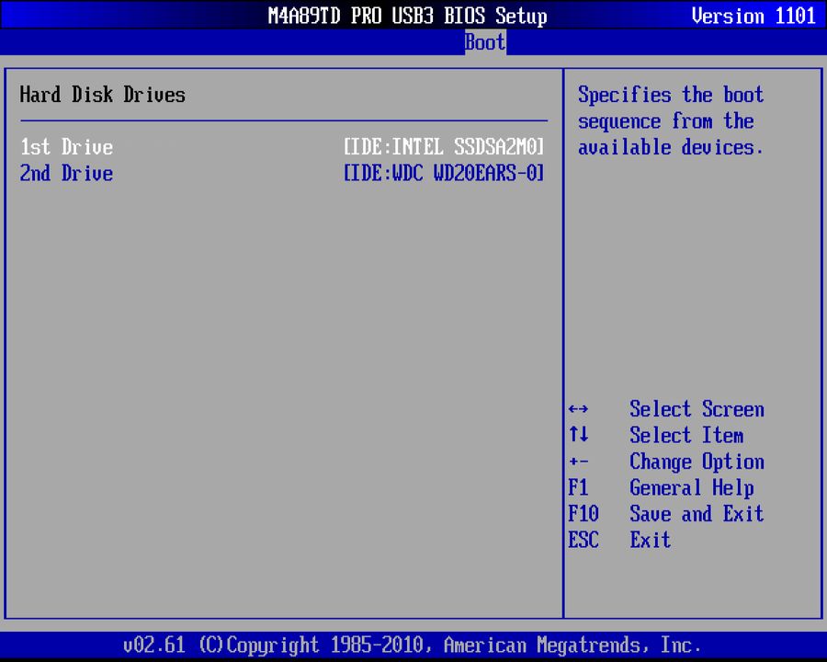Click the Hard Disk Drives heading
This screenshot has height=662, width=827.
(x=102, y=95)
